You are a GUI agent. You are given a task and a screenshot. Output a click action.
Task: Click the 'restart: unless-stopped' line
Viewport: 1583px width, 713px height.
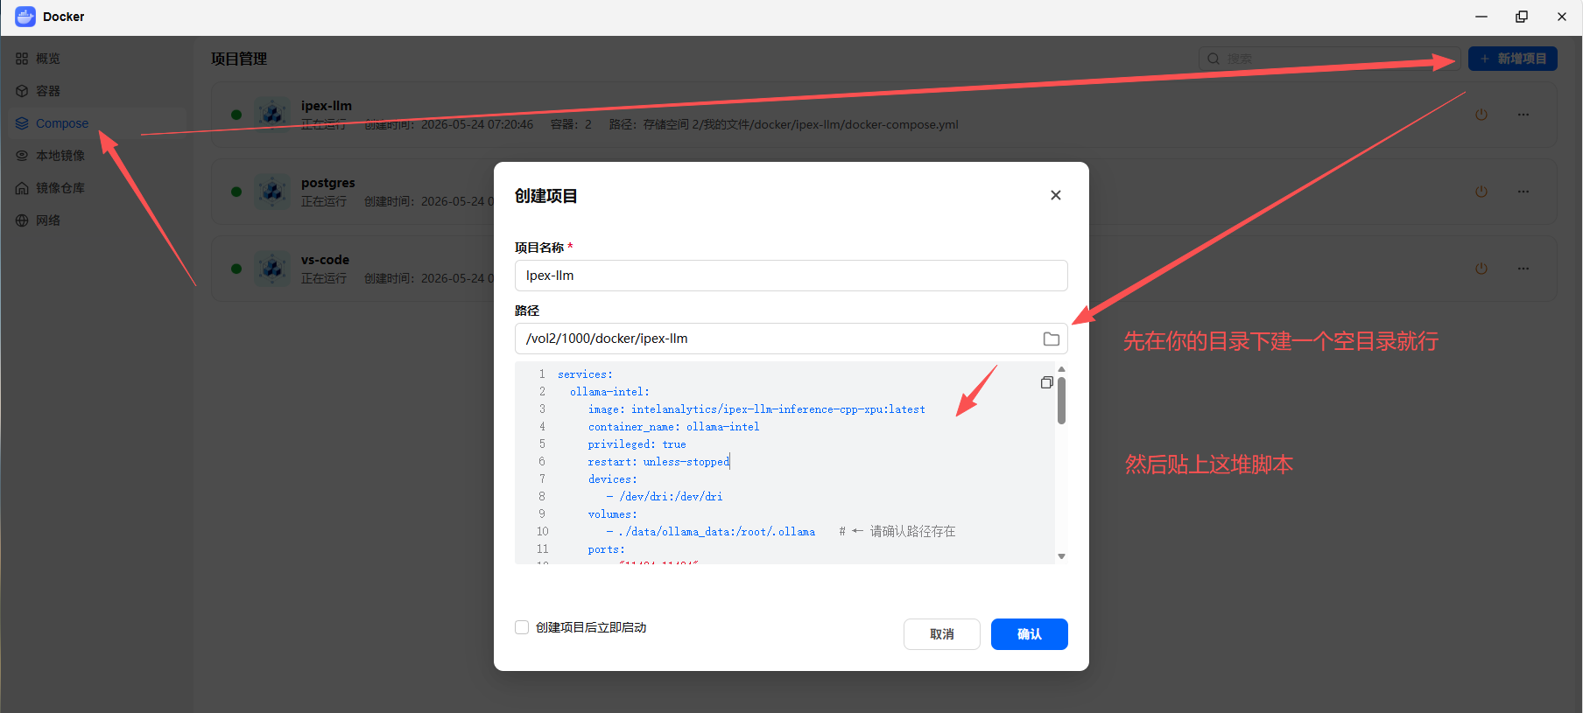click(x=658, y=462)
